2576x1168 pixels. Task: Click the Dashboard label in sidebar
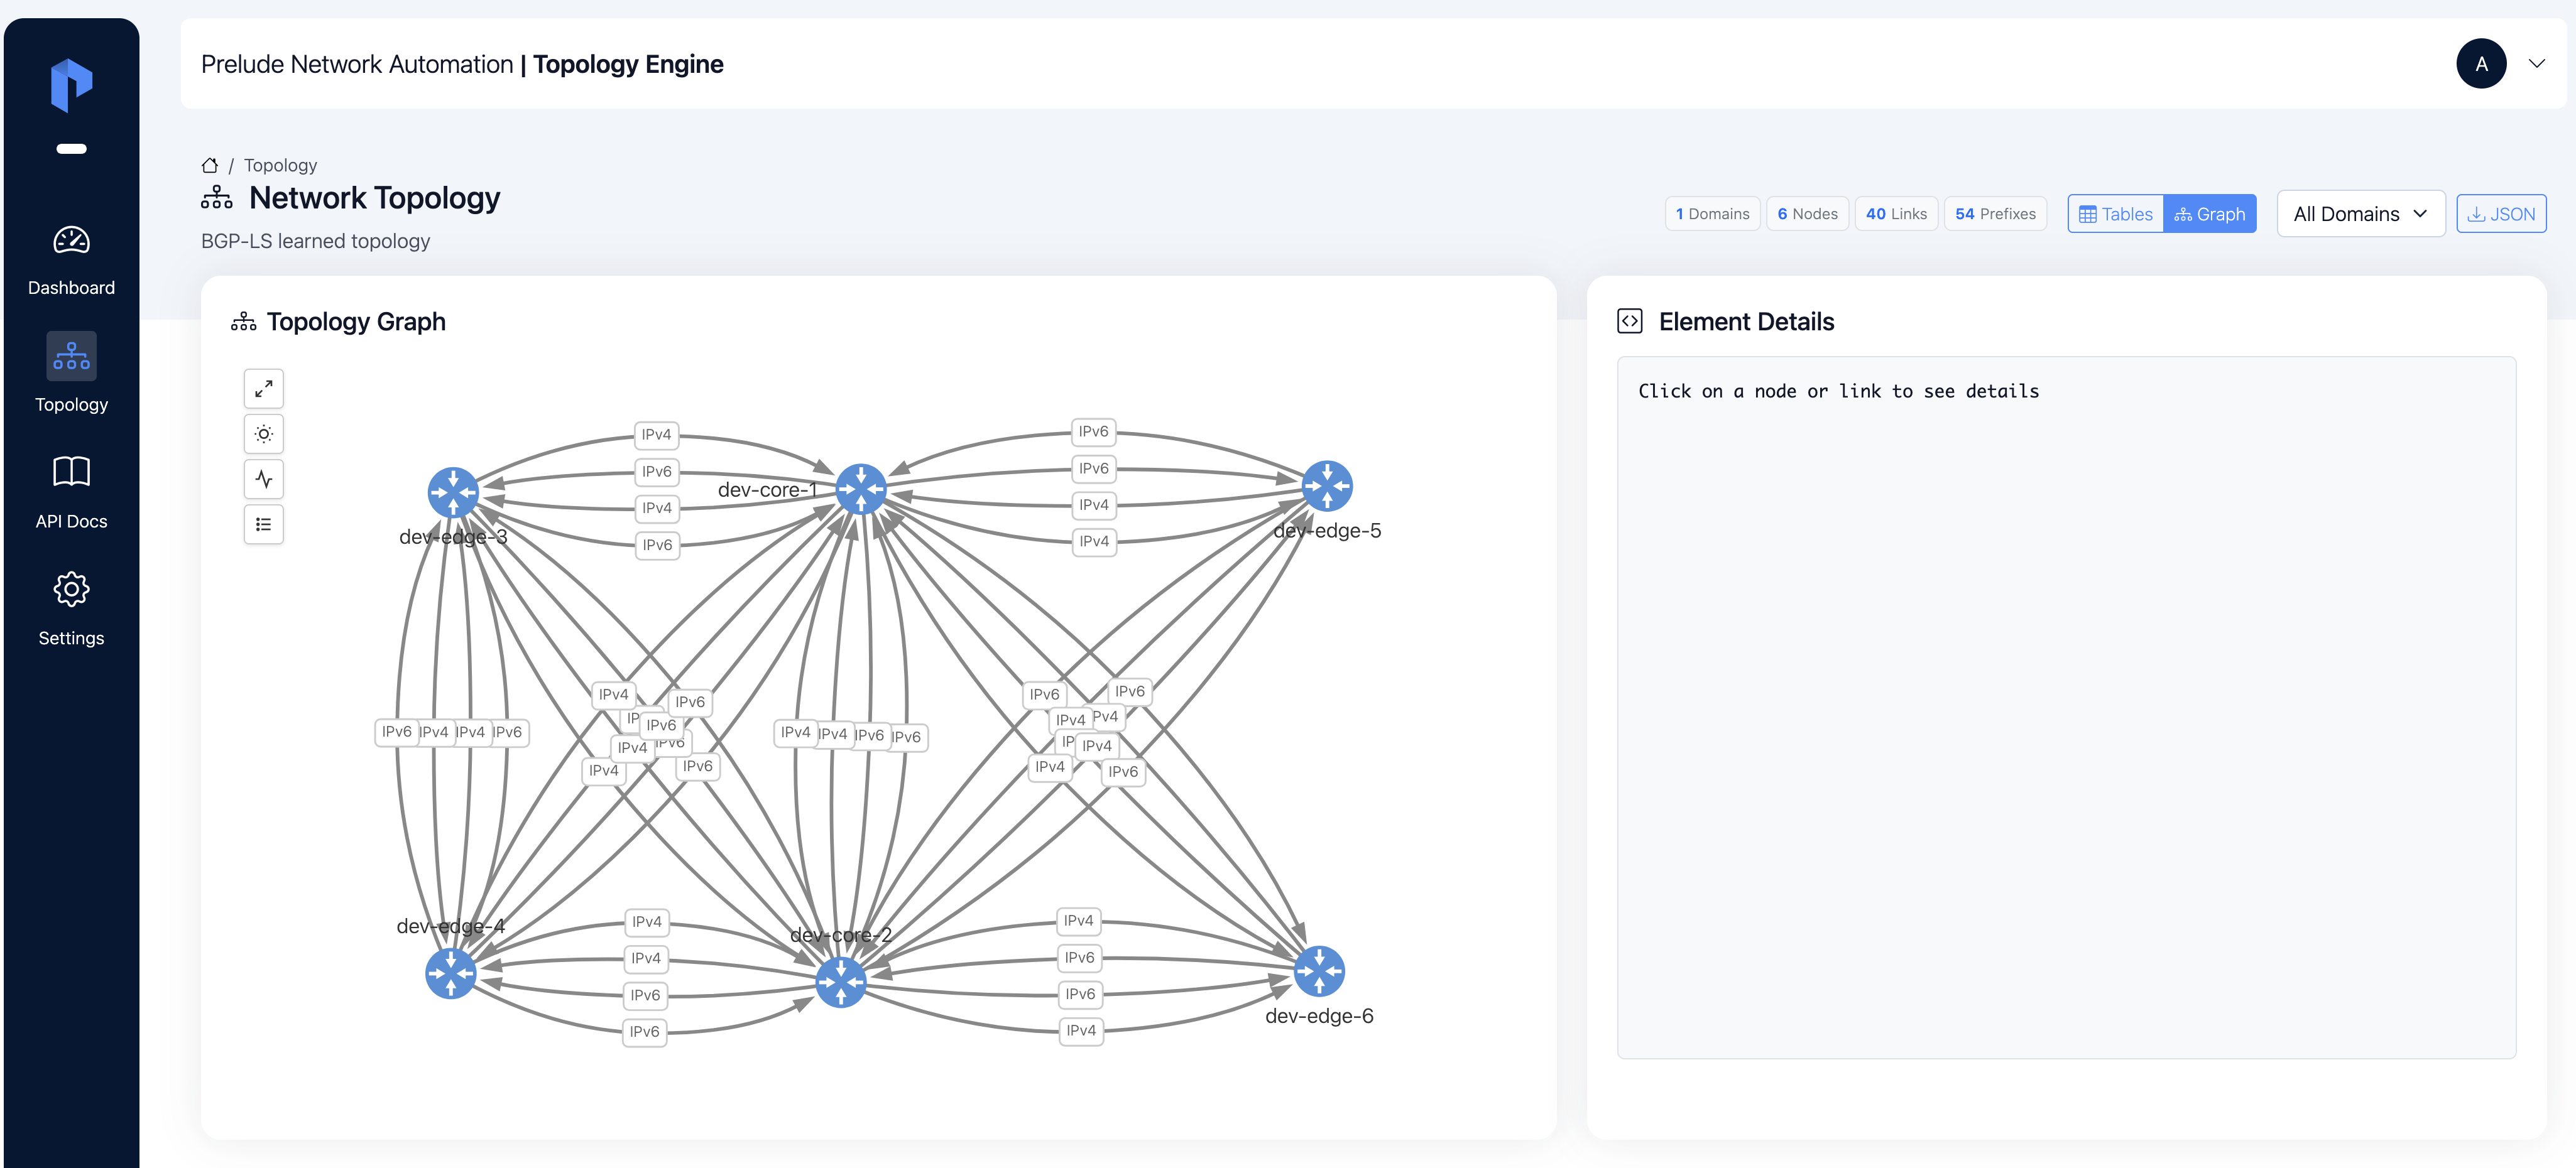[71, 288]
